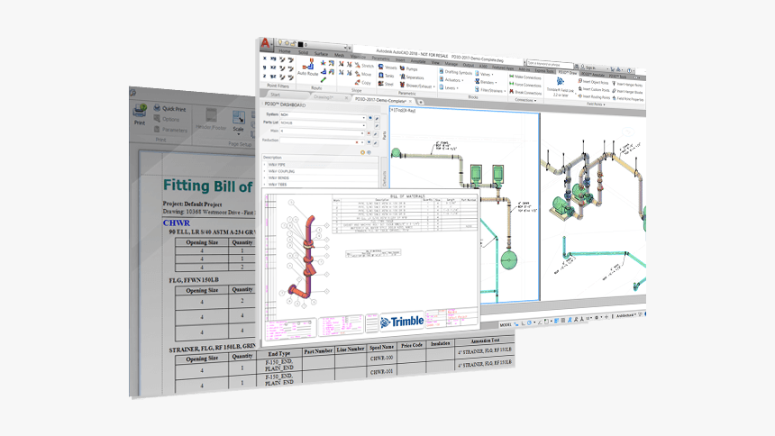775x436 pixels.
Task: Click Parameters in the report window
Action: pyautogui.click(x=171, y=130)
